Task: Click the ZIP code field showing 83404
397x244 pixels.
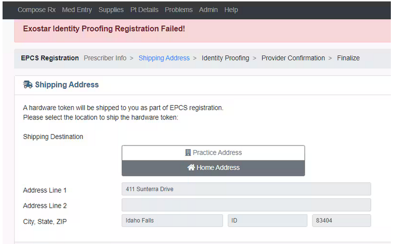Action: coord(341,220)
